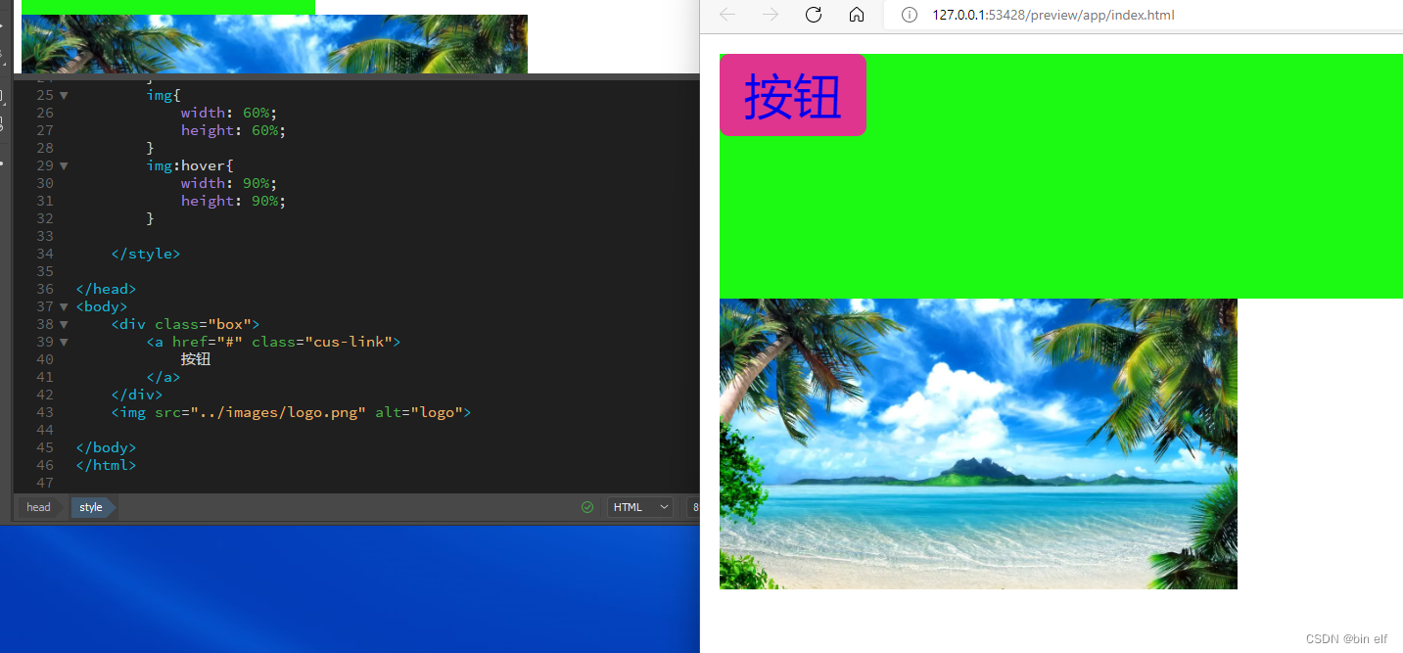Collapse the cus-link anchor fold at line 39
Image resolution: width=1403 pixels, height=653 pixels.
pyautogui.click(x=63, y=342)
